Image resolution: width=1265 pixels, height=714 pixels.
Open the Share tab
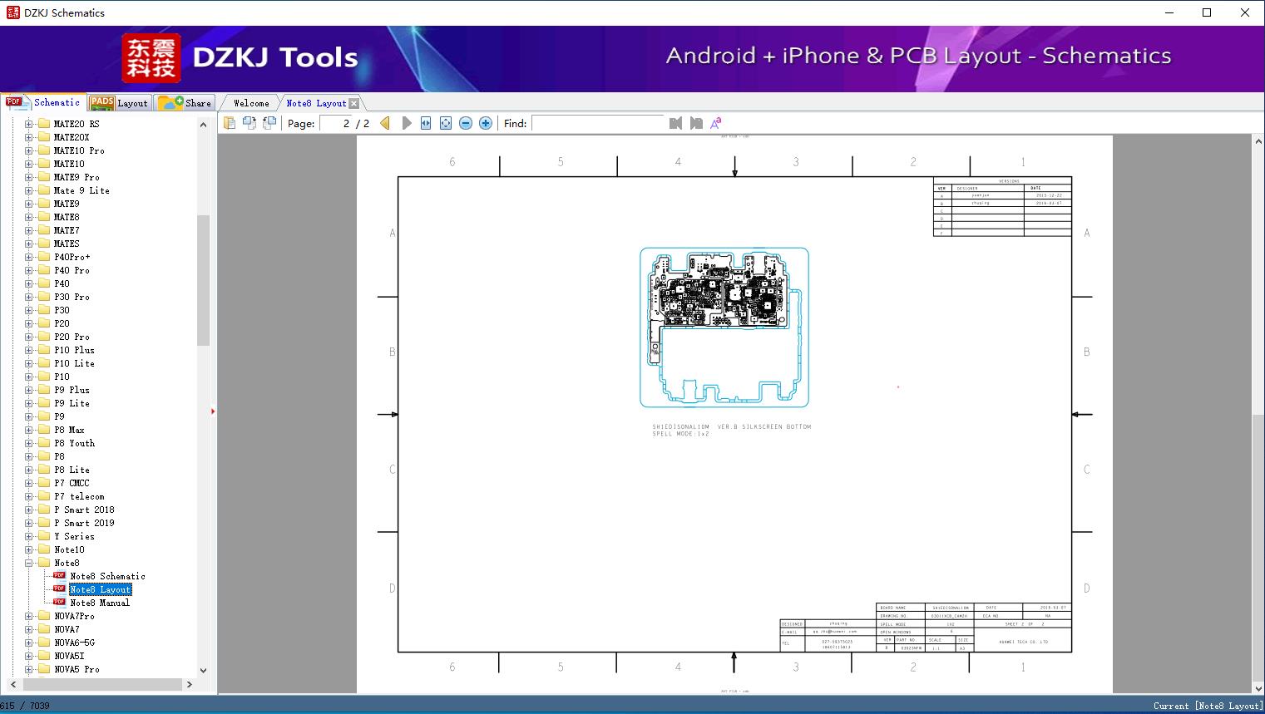point(185,102)
